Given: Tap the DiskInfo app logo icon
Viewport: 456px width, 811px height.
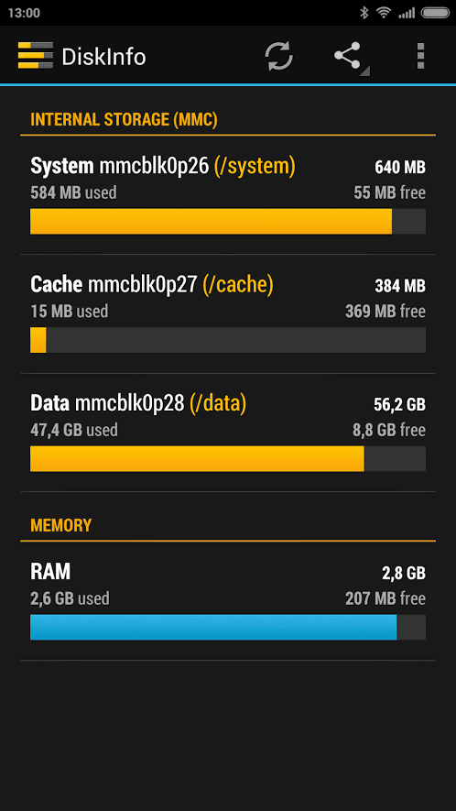Looking at the screenshot, I should pos(35,55).
